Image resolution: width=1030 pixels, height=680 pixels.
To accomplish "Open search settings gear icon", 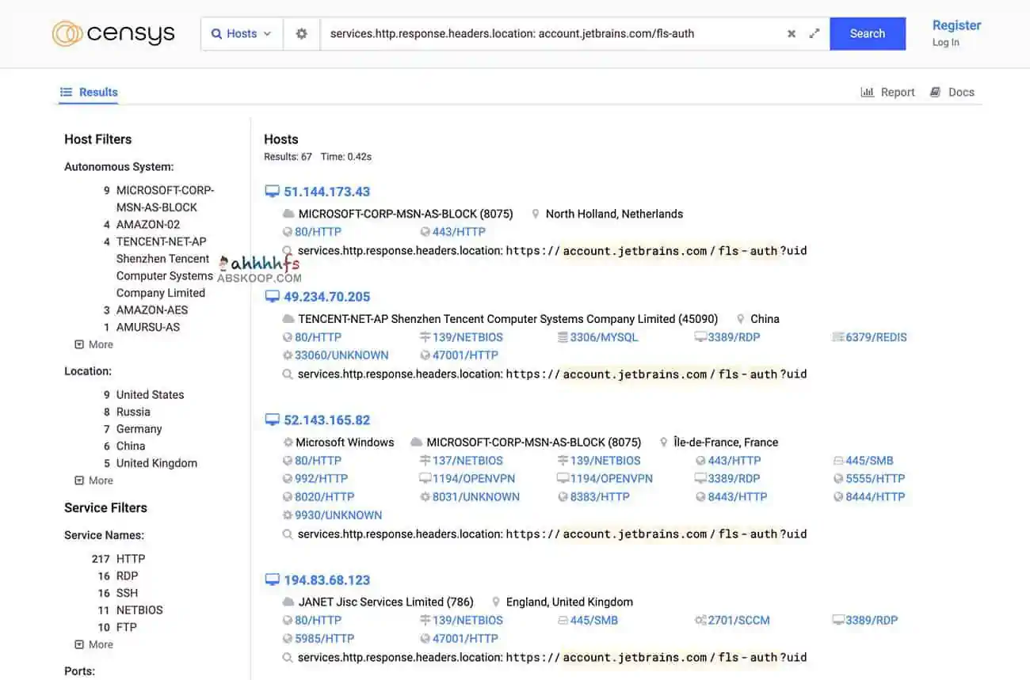I will coord(301,34).
